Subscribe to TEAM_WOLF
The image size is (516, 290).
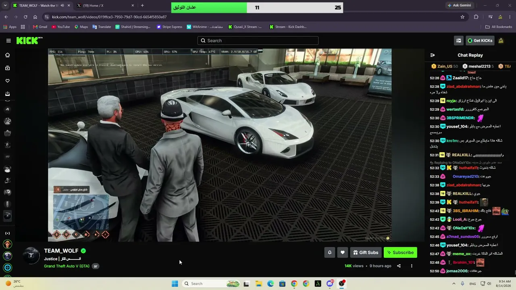(x=400, y=253)
